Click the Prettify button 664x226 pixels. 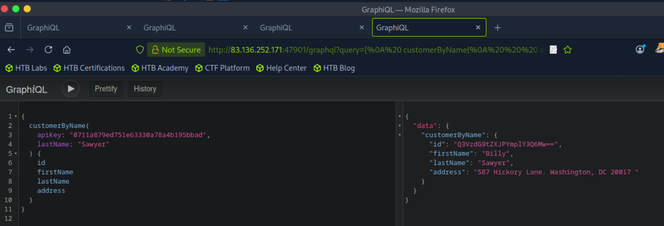(106, 89)
